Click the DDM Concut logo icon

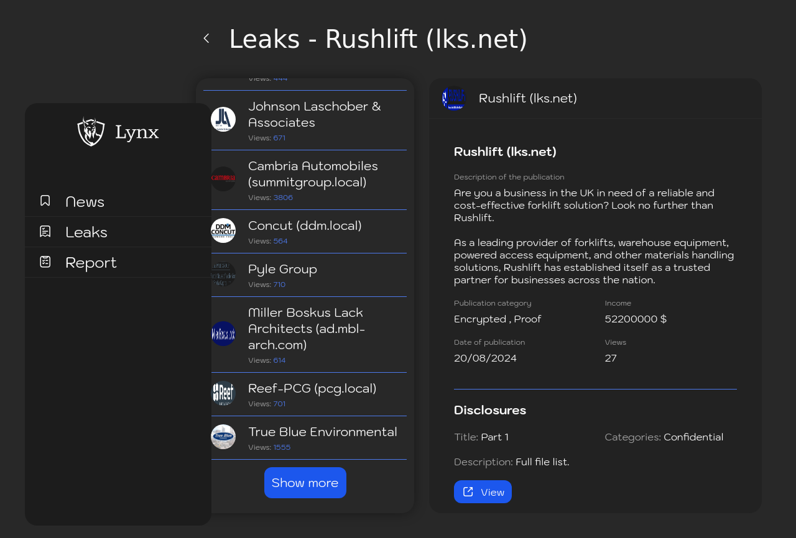(223, 230)
